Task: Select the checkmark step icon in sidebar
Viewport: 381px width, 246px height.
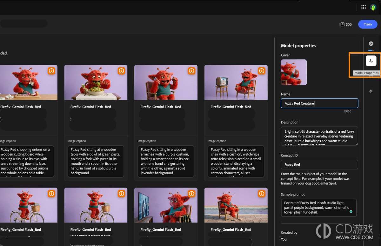Action: [x=371, y=43]
